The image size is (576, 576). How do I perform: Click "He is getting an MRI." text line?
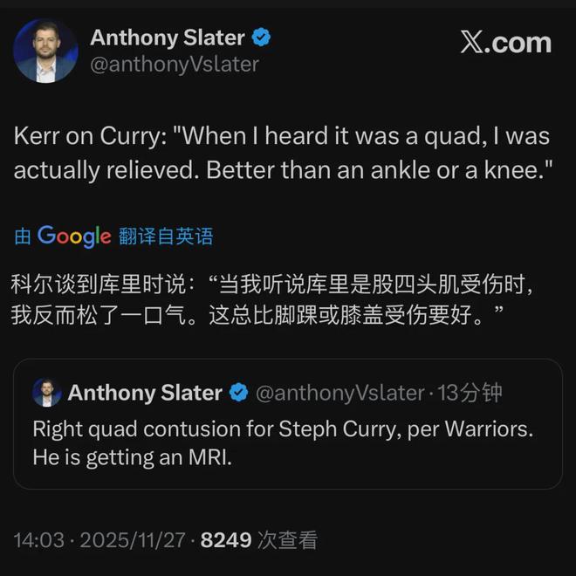pyautogui.click(x=133, y=456)
